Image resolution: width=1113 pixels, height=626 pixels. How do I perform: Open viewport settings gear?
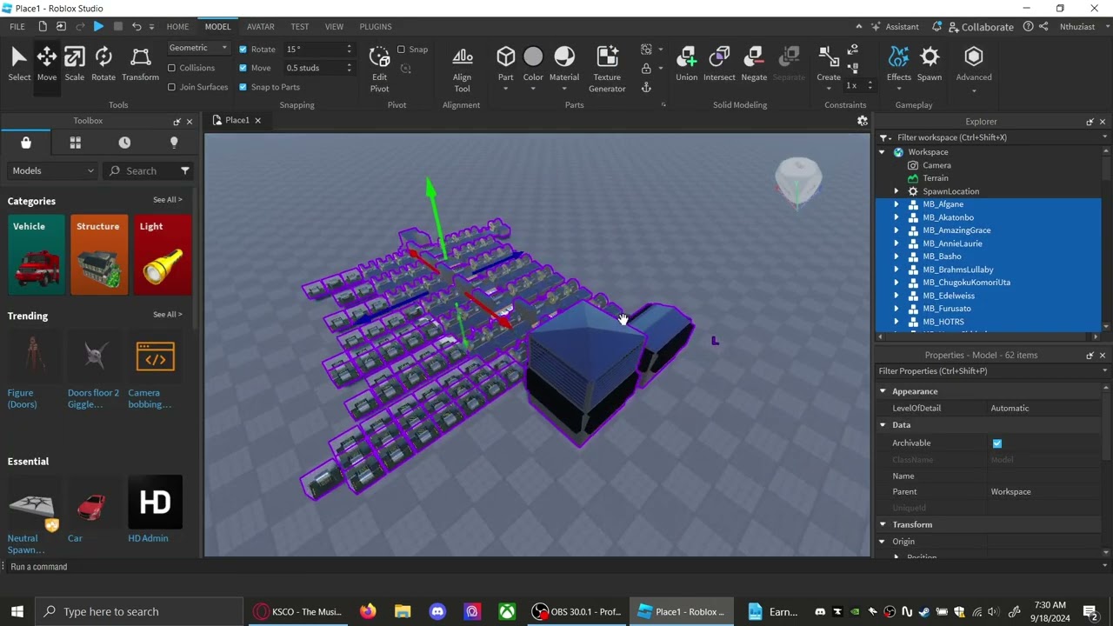(863, 121)
